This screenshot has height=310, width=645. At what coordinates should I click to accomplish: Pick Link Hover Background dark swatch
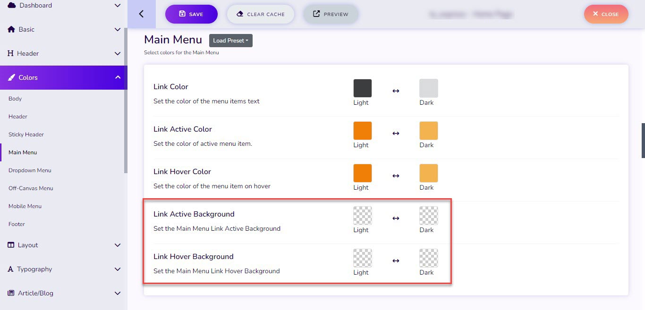tap(429, 258)
